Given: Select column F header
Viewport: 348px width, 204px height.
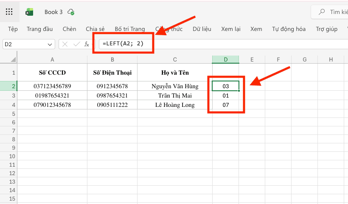Looking at the screenshot, I should click(x=278, y=59).
